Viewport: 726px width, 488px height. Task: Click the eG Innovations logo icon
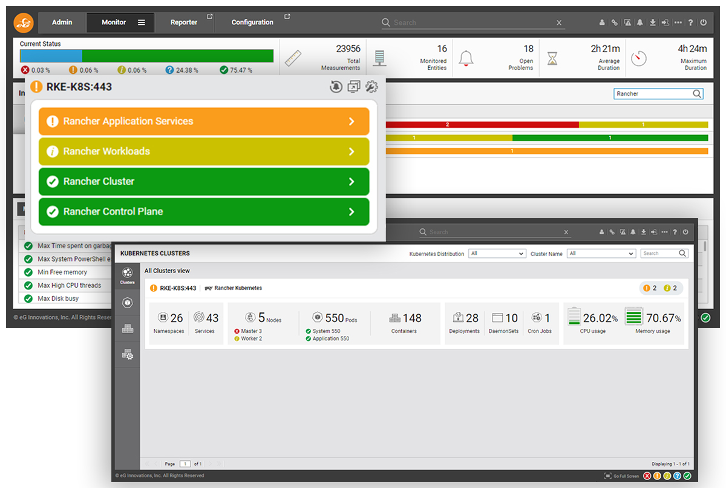pyautogui.click(x=24, y=23)
